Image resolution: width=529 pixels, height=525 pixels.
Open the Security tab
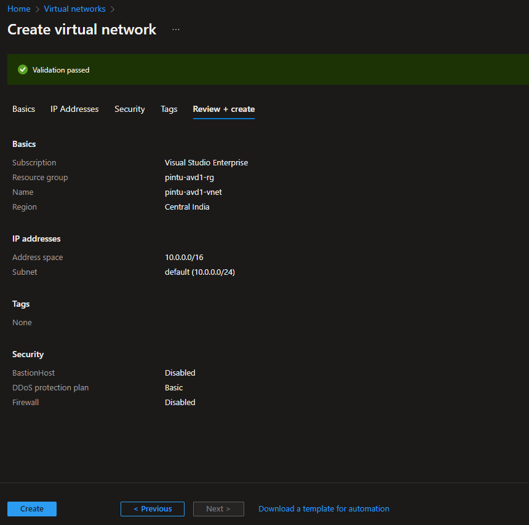[x=130, y=109]
